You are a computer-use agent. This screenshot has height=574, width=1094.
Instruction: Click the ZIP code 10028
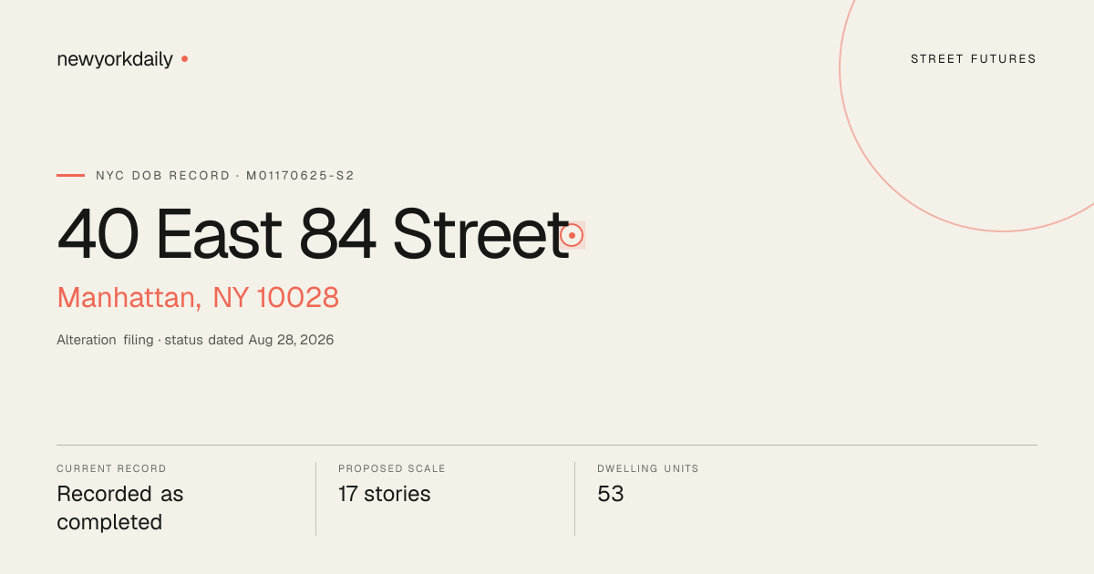[298, 297]
